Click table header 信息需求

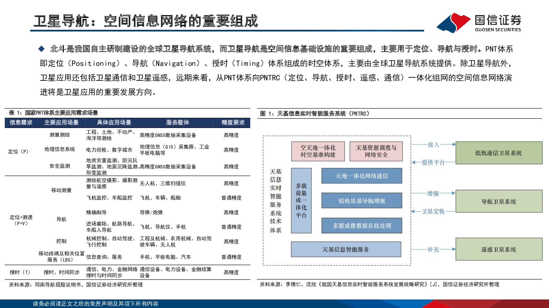[21, 123]
